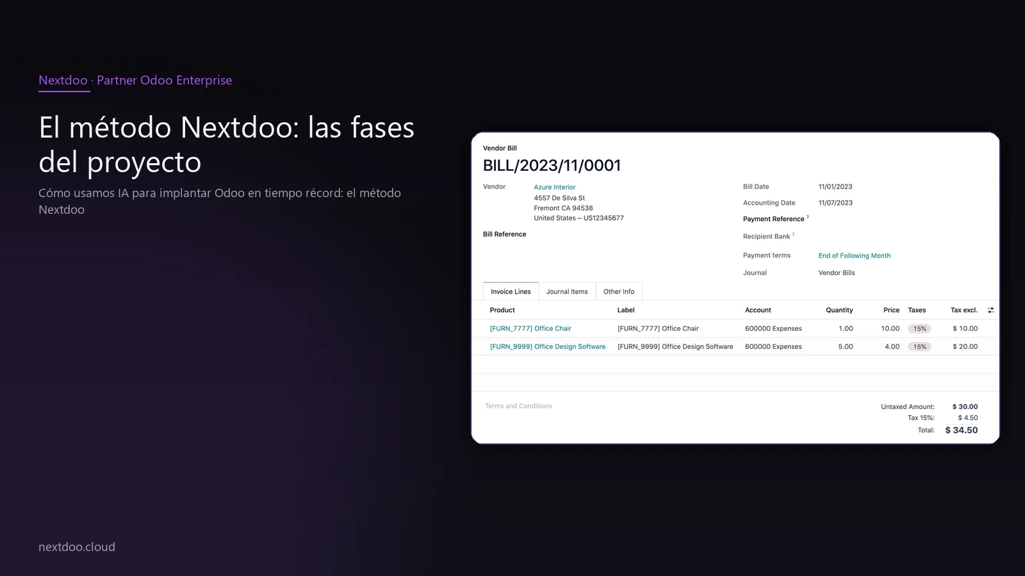The image size is (1025, 576).
Task: Click the Office Chair label cell
Action: pyautogui.click(x=658, y=329)
